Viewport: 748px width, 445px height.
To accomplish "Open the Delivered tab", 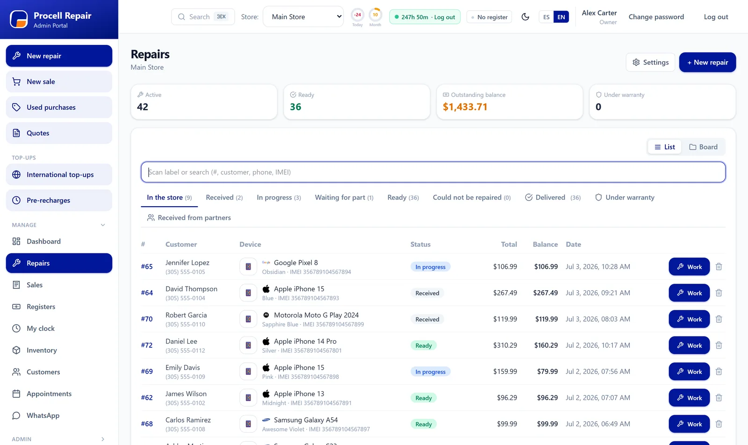I will coord(553,197).
